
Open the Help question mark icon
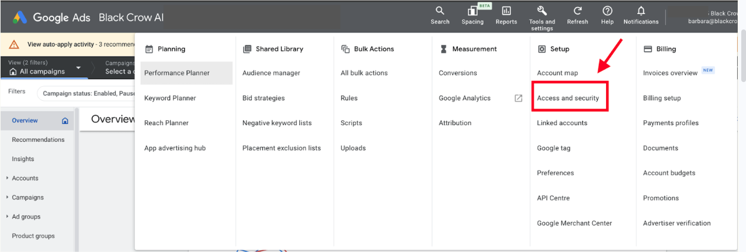point(607,15)
